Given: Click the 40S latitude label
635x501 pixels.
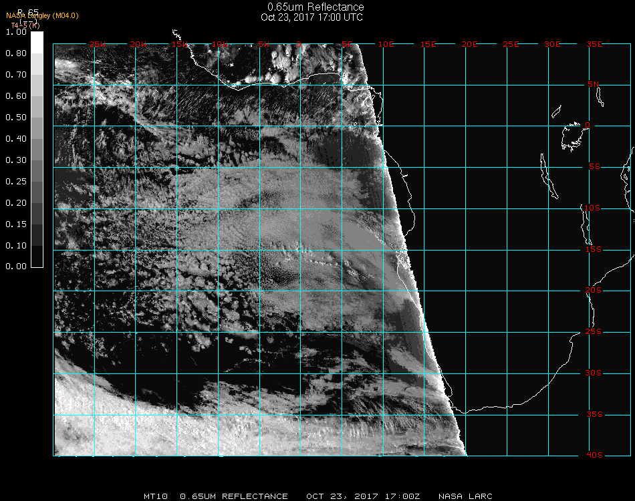Looking at the screenshot, I should [x=594, y=456].
